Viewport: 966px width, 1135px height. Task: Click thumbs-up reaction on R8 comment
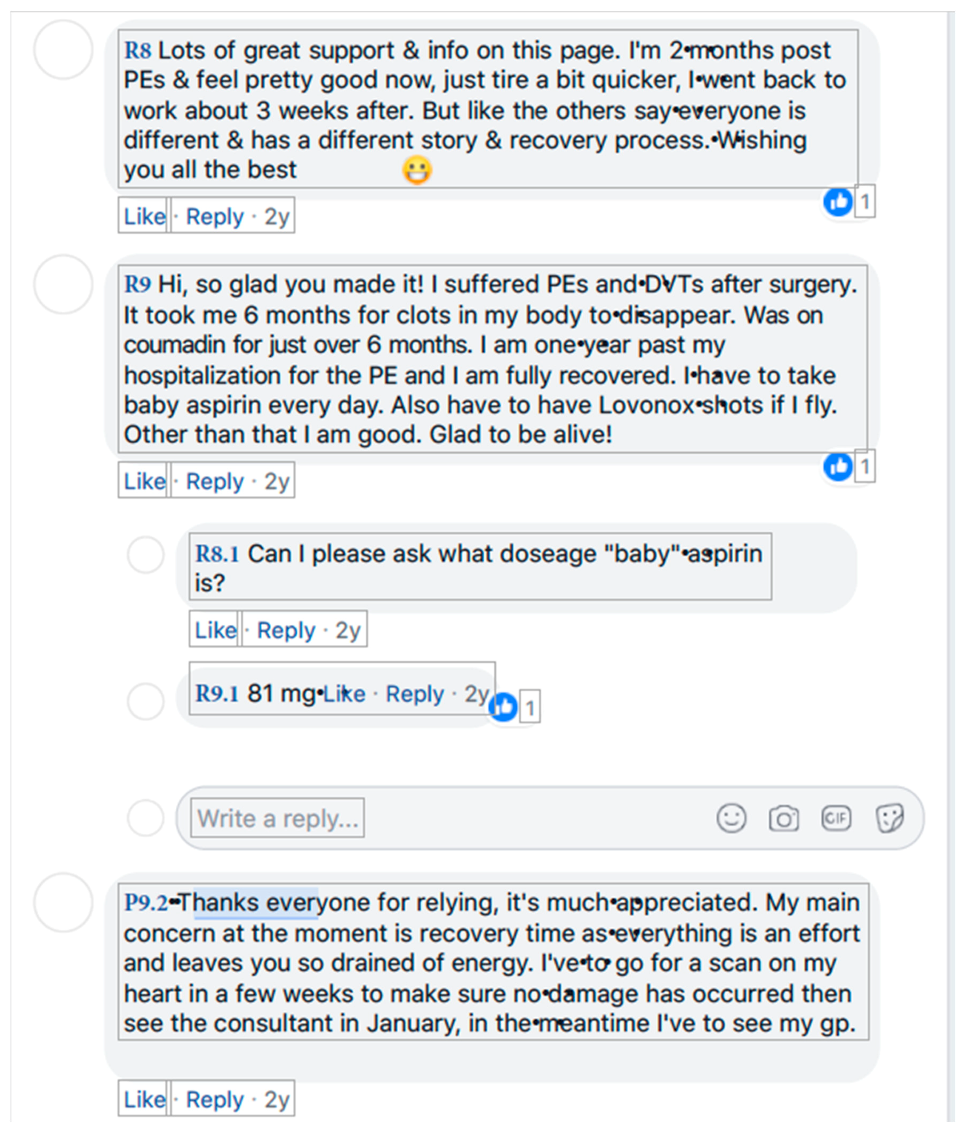tap(838, 202)
